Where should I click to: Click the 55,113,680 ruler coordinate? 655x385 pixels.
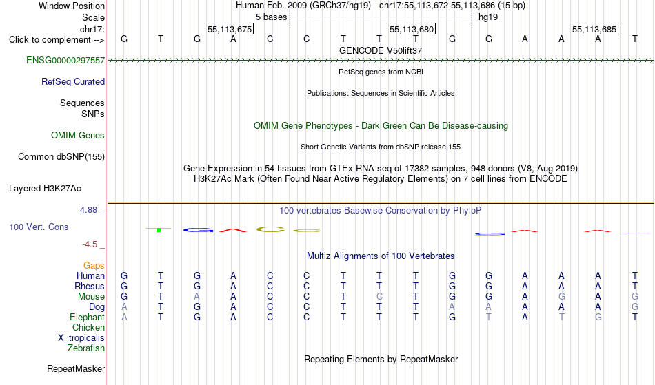coord(412,29)
